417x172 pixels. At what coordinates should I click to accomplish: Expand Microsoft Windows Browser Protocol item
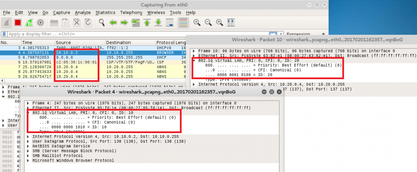(x=29, y=160)
